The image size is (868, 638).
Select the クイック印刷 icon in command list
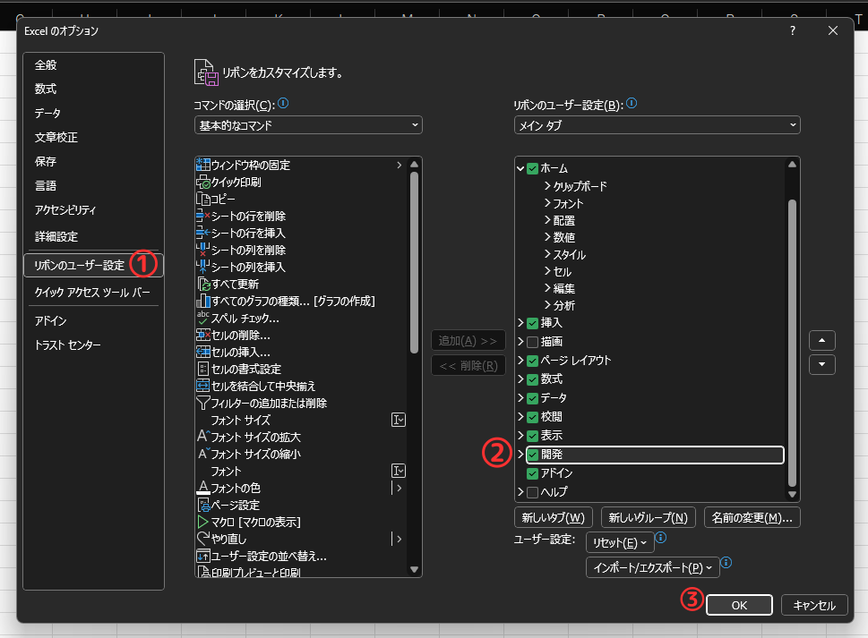tap(203, 182)
